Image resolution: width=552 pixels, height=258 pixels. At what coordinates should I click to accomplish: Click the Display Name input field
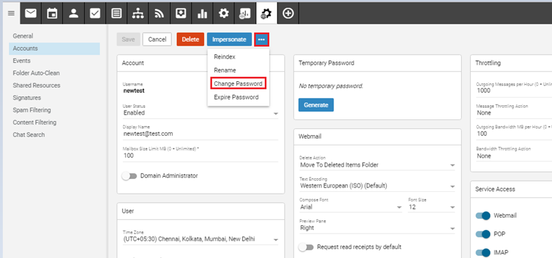click(x=200, y=134)
